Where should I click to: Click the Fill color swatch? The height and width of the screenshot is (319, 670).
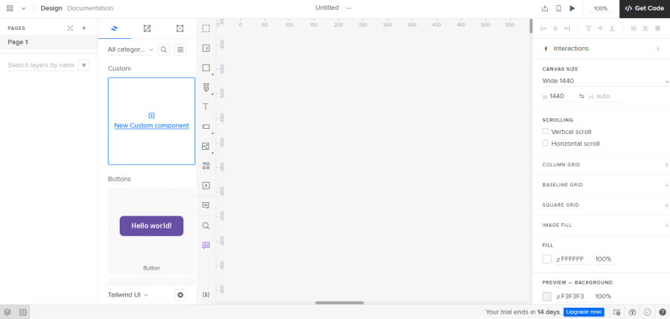coord(547,259)
